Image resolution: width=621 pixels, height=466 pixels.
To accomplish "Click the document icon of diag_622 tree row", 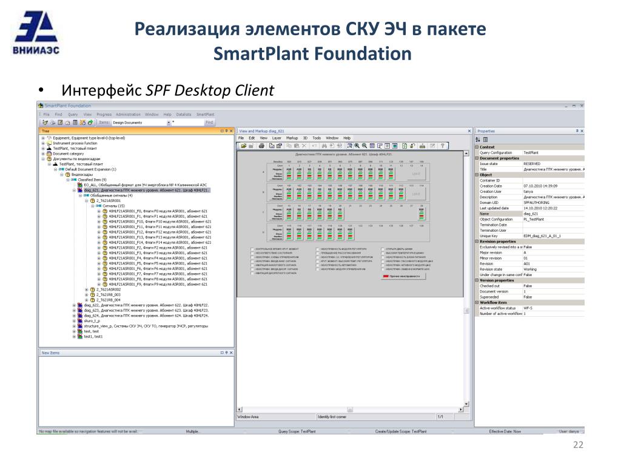I will point(80,305).
